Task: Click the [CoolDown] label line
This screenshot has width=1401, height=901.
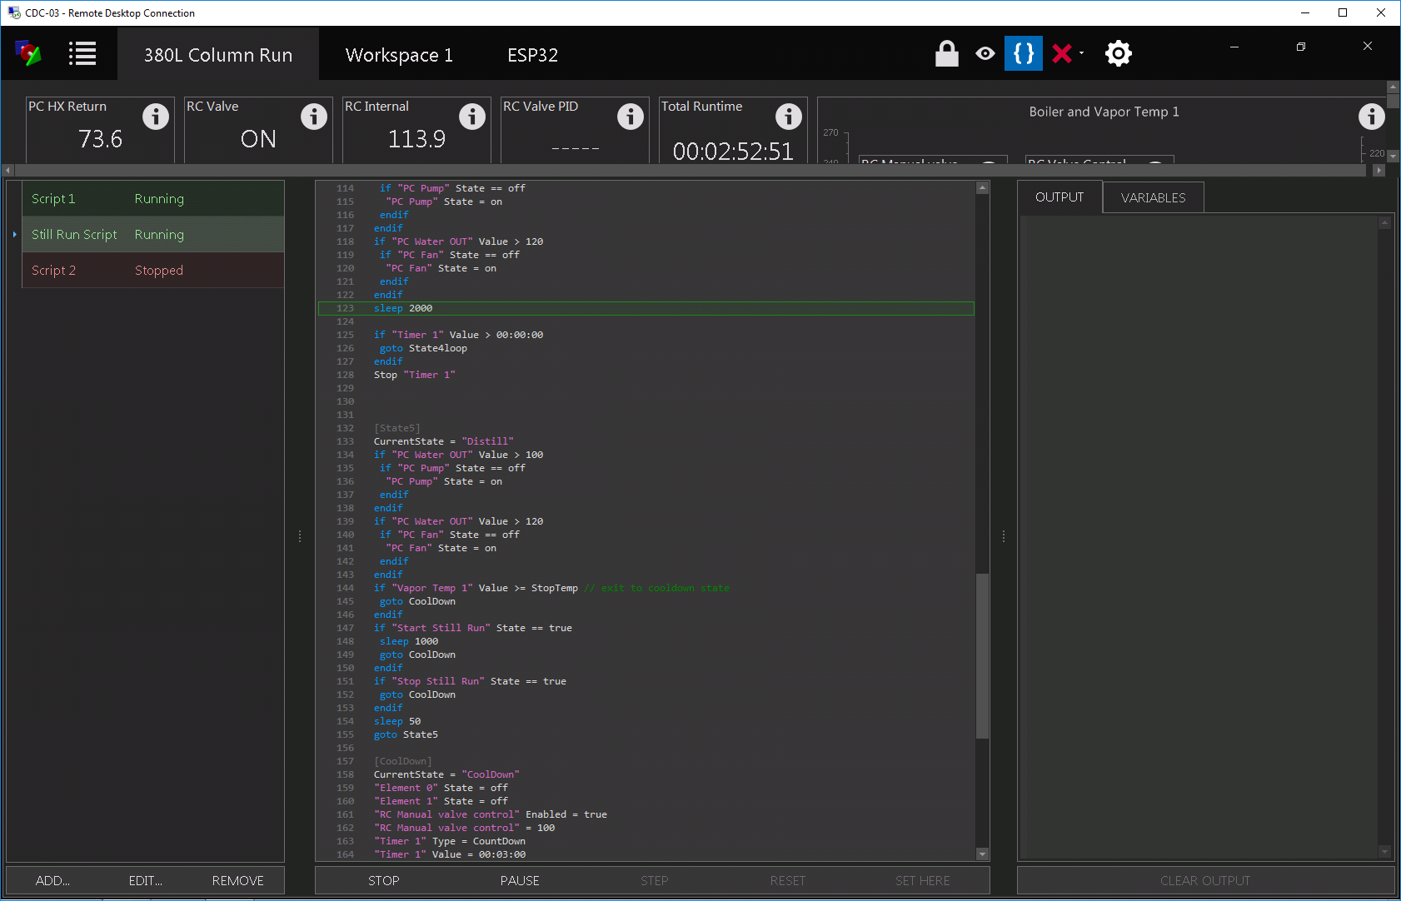Action: tap(403, 761)
